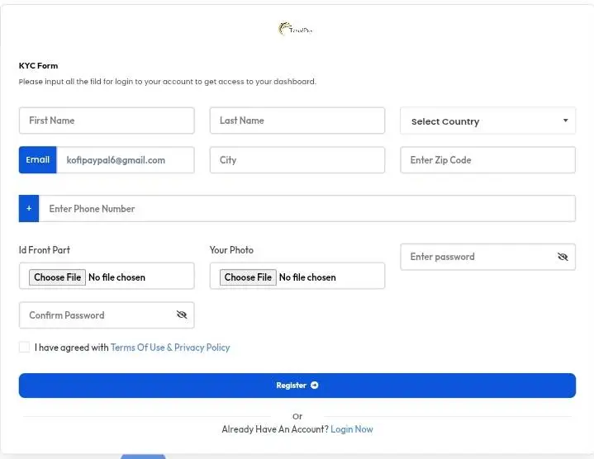
Task: Focus the Last Name field
Action: click(x=297, y=121)
